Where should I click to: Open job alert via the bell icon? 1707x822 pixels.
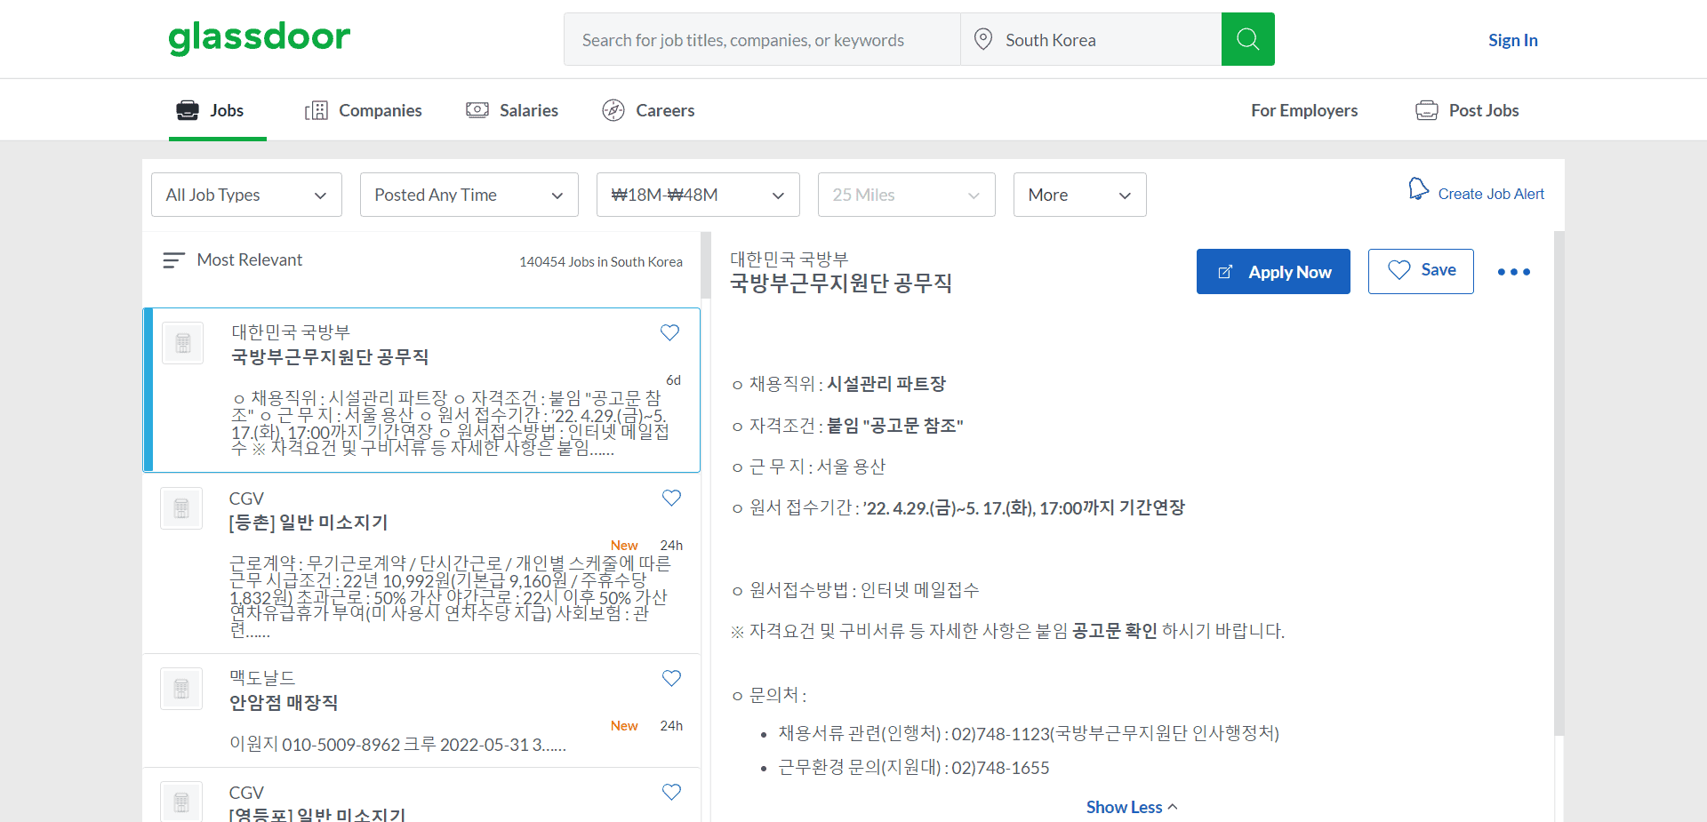click(x=1417, y=188)
